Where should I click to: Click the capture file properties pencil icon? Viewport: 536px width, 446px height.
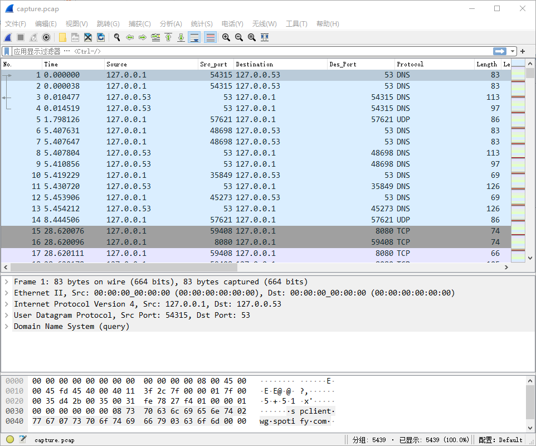[x=23, y=439]
